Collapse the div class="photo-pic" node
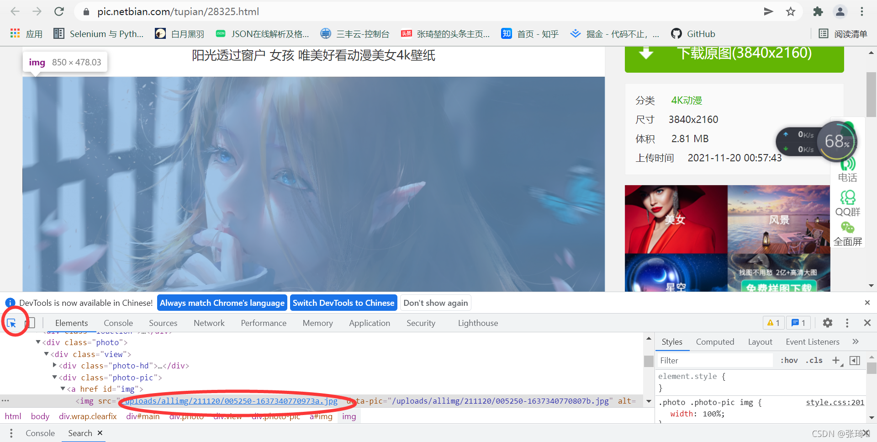This screenshot has width=877, height=442. [54, 377]
